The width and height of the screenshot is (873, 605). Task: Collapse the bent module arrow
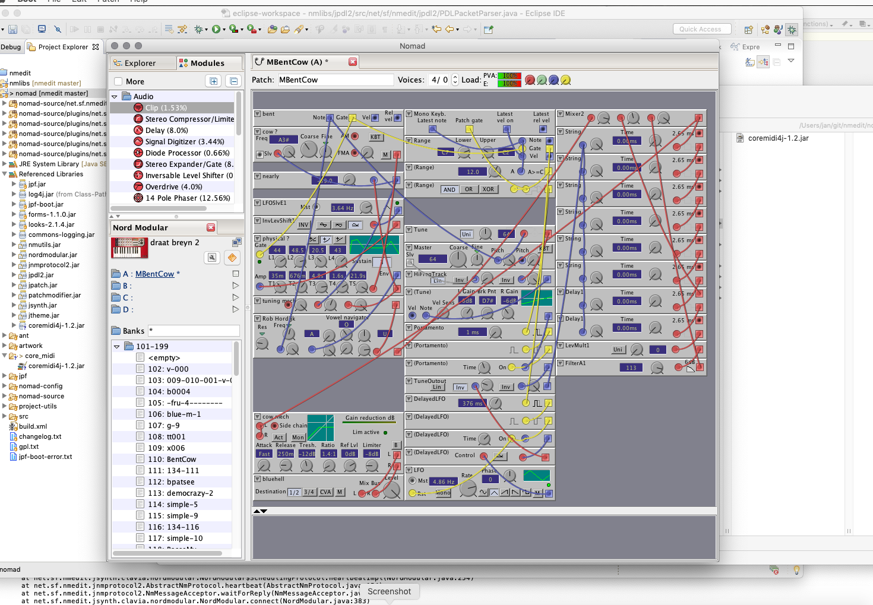[258, 114]
